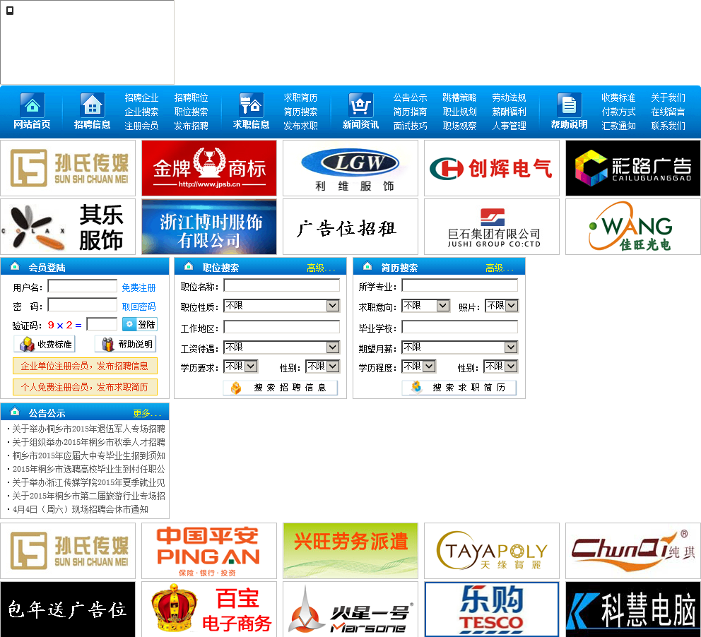Click the 收费标准 icon button
This screenshot has width=701, height=637.
tap(45, 344)
